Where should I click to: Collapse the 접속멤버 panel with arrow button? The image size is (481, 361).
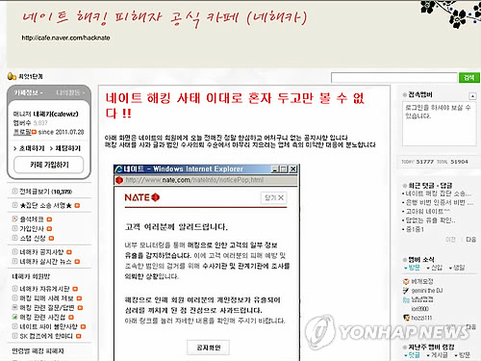click(472, 96)
